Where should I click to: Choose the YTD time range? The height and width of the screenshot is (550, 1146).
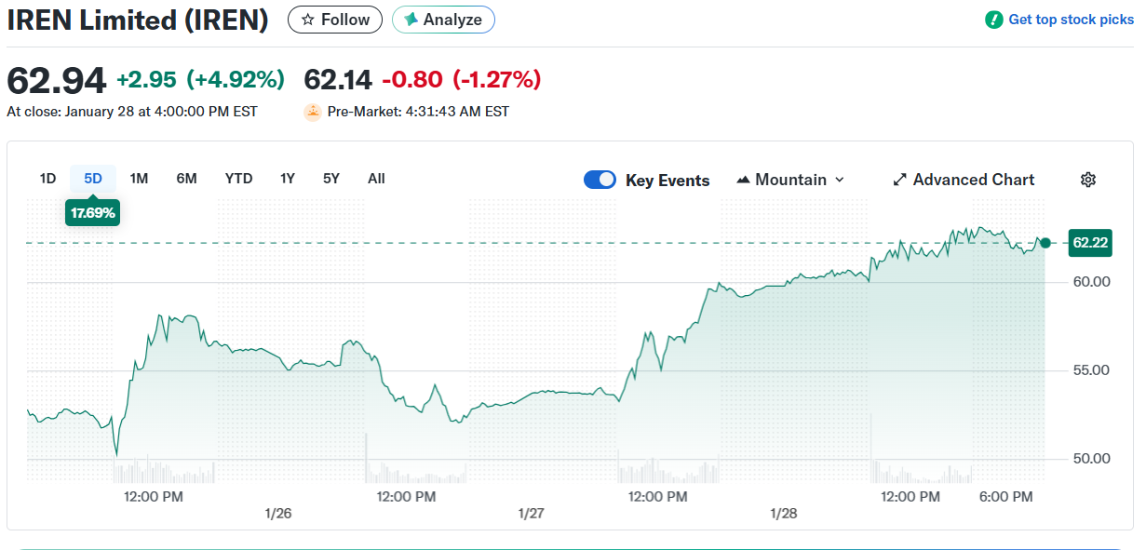(238, 179)
